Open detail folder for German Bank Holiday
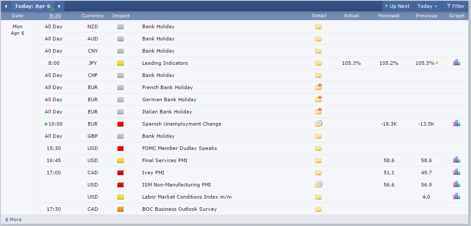The image size is (471, 226). [x=319, y=99]
